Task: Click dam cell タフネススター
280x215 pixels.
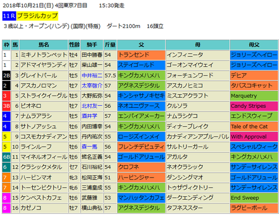Action: (198, 208)
